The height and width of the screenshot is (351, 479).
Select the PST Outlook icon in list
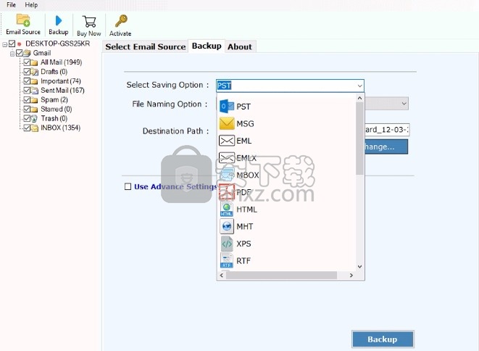227,106
